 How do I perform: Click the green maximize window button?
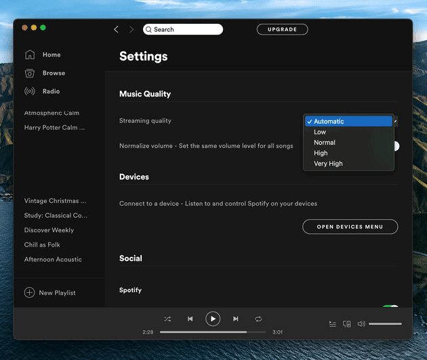tap(43, 28)
